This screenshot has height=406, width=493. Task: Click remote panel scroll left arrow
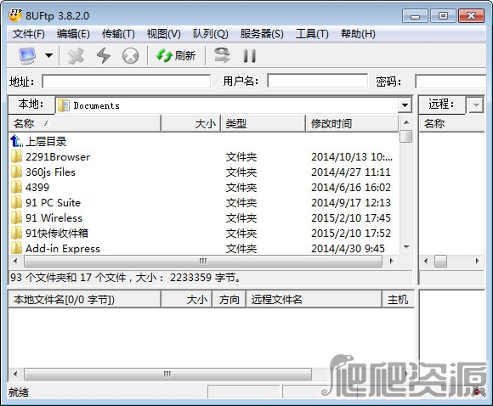(x=426, y=261)
